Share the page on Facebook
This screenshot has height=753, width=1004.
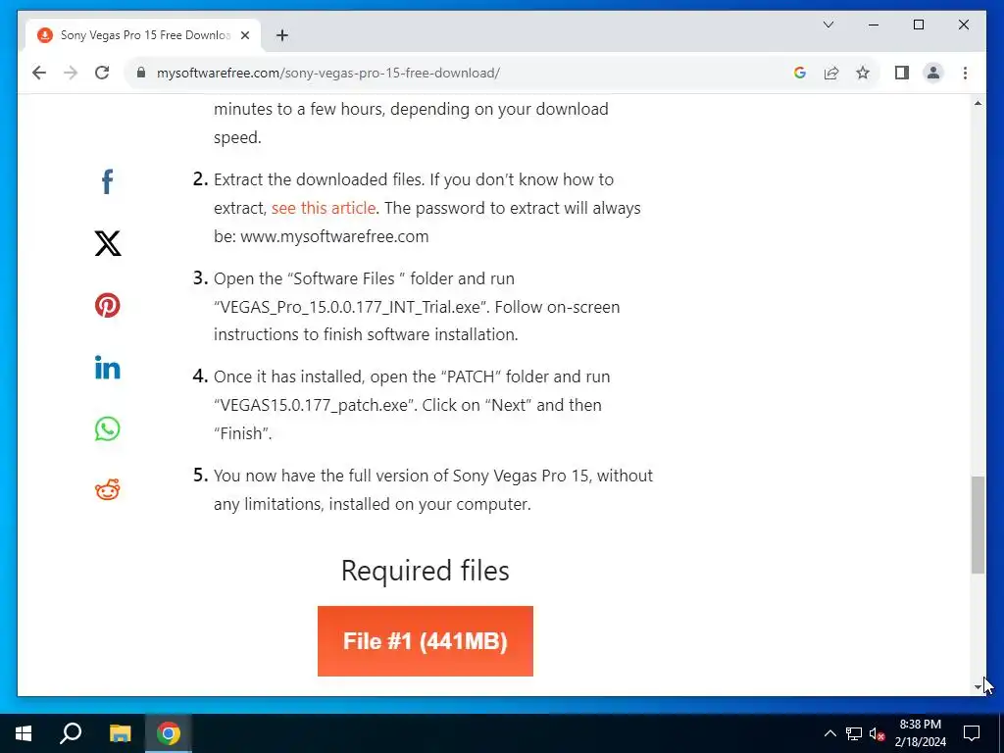[x=108, y=181]
